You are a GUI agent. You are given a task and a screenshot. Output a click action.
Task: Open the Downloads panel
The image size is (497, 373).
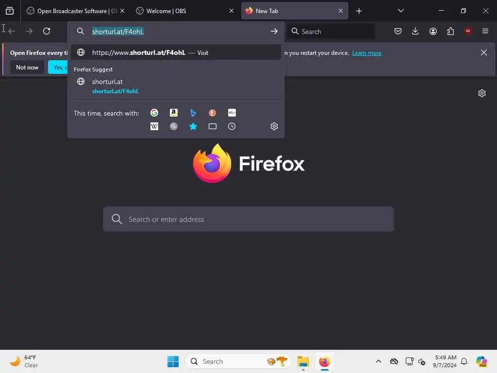point(415,31)
